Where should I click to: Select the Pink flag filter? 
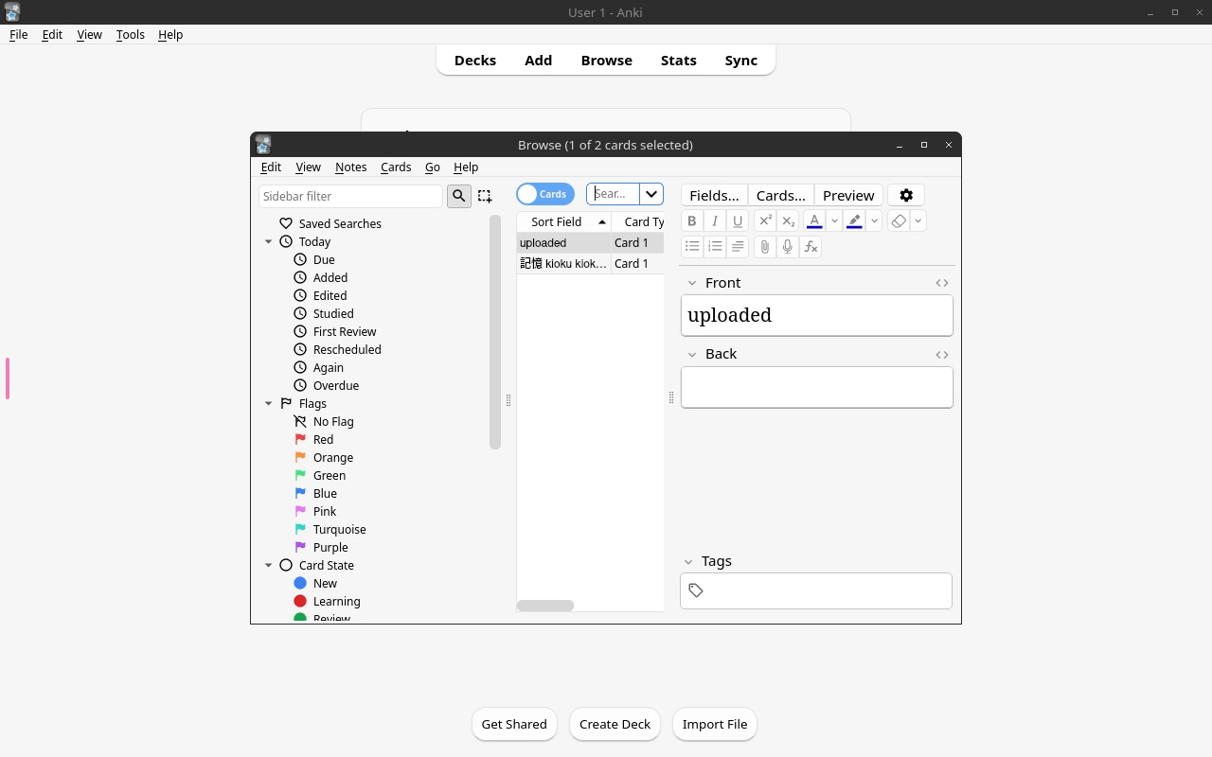click(x=325, y=511)
